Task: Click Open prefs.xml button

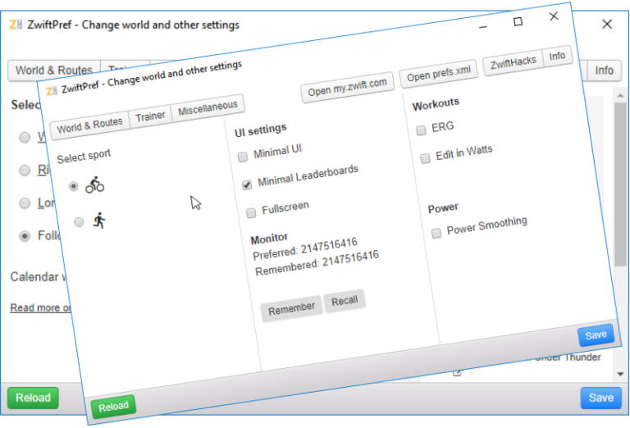Action: 438,74
